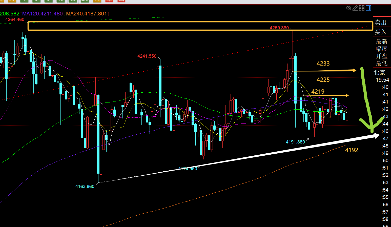Viewport: 391px width, 227px height.
Task: Open the four-square multi-chart layout icon
Action: coord(362,8)
